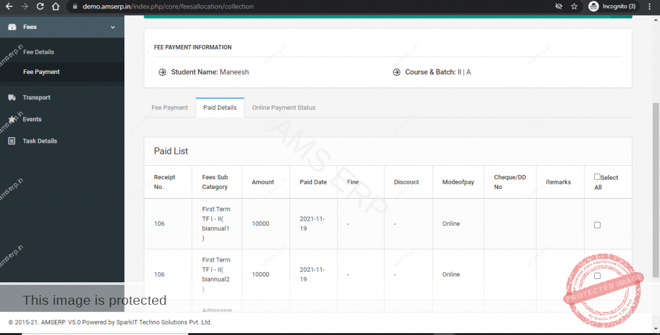Open the Events menu item
The width and height of the screenshot is (660, 335).
tap(32, 119)
